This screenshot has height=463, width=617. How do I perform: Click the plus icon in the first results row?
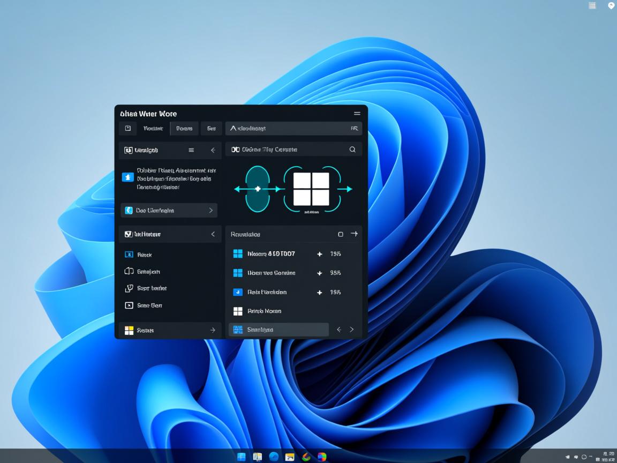(x=320, y=254)
